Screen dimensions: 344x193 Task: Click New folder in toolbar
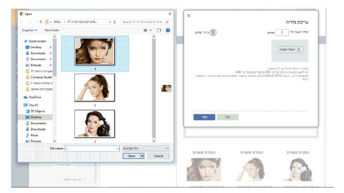(x=52, y=30)
